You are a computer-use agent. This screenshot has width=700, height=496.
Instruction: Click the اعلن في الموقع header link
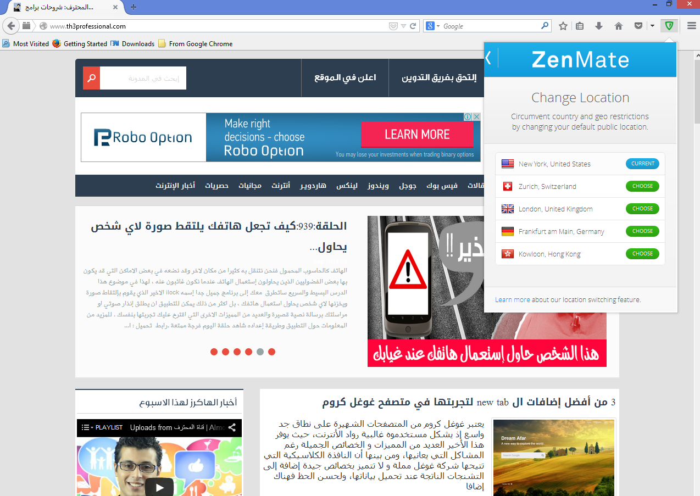tap(345, 77)
